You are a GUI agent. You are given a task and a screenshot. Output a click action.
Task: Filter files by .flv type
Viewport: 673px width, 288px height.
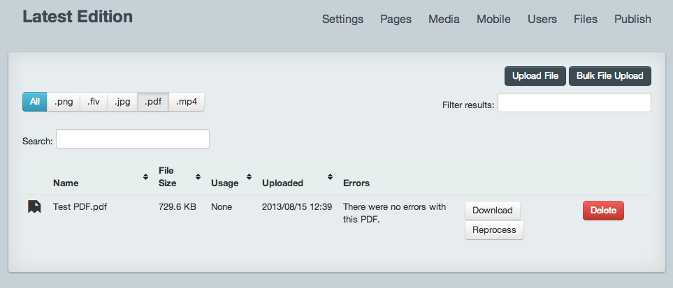click(x=94, y=102)
